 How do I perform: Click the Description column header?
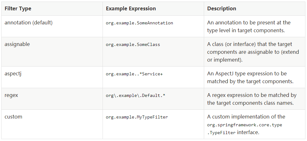coord(222,8)
